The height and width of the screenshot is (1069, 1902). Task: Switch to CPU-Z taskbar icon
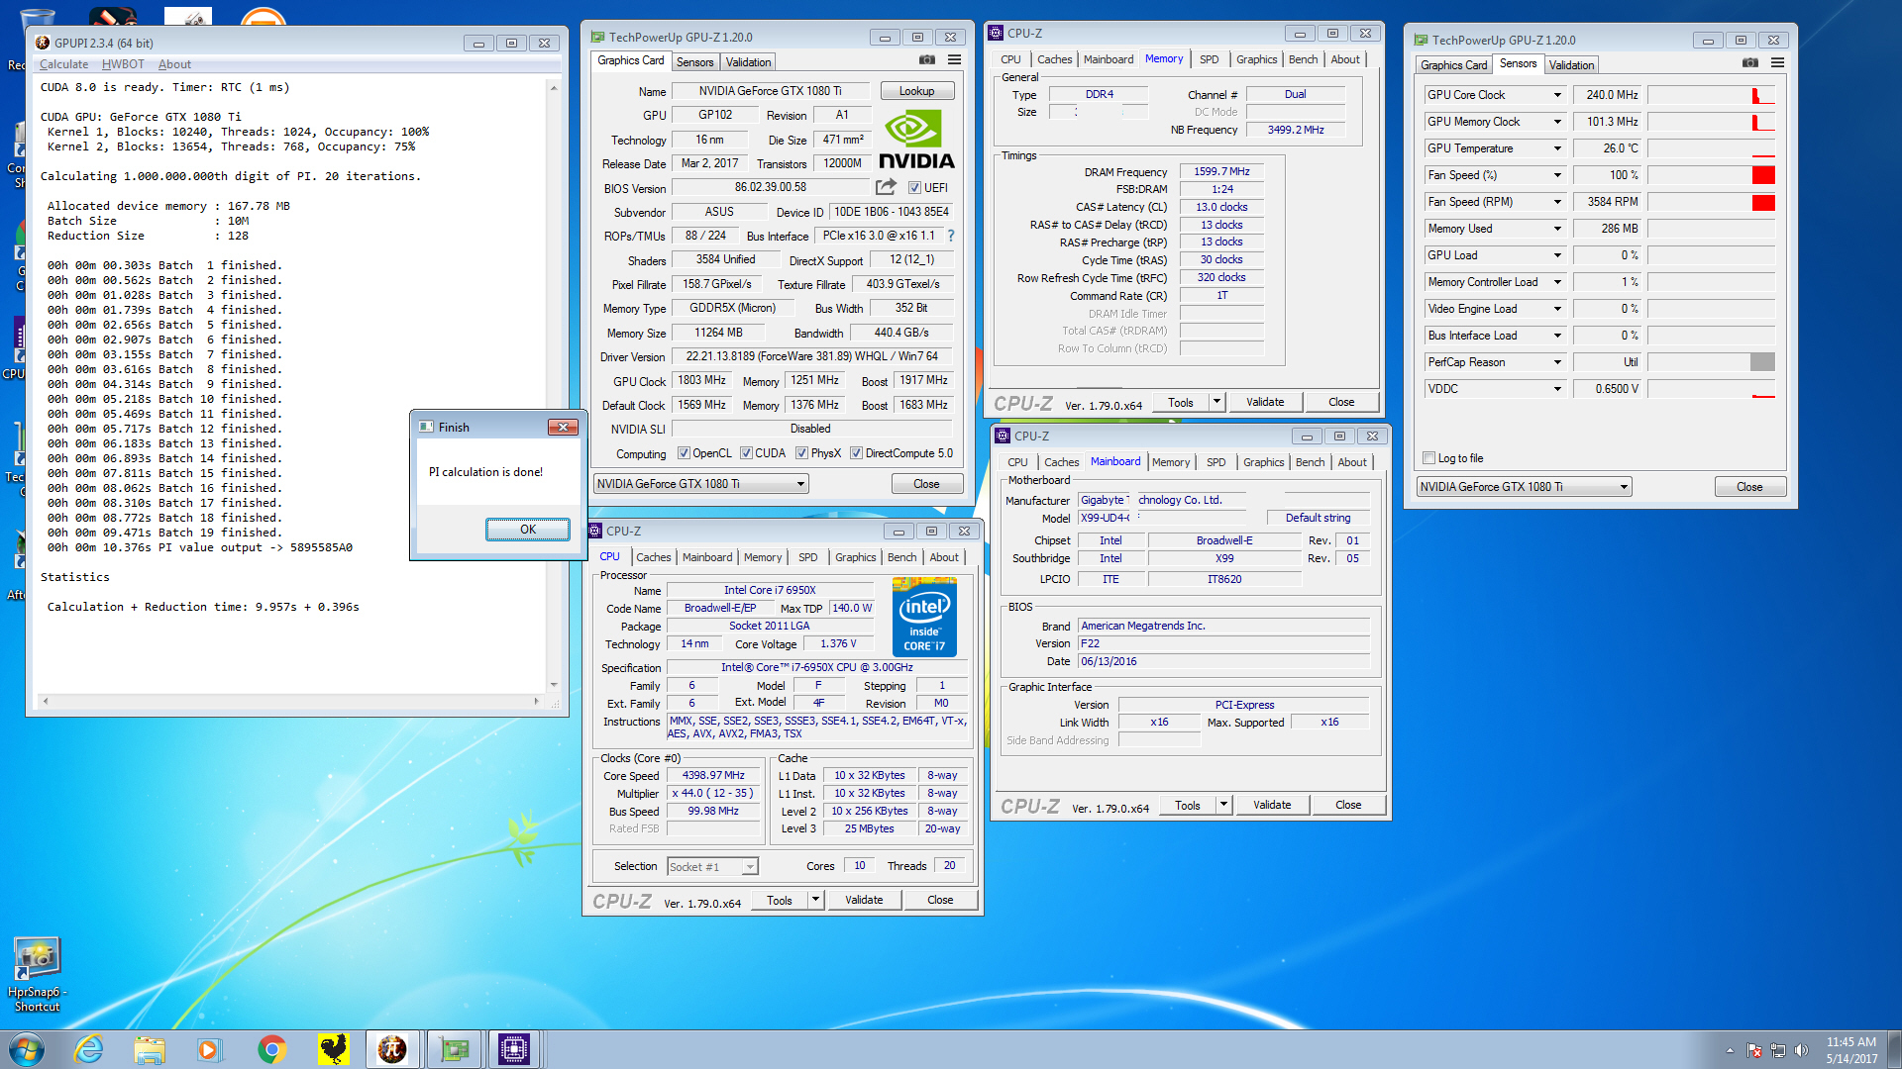coord(514,1049)
